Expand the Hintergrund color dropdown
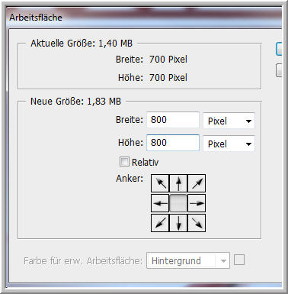This screenshot has height=294, width=288. coord(188,260)
